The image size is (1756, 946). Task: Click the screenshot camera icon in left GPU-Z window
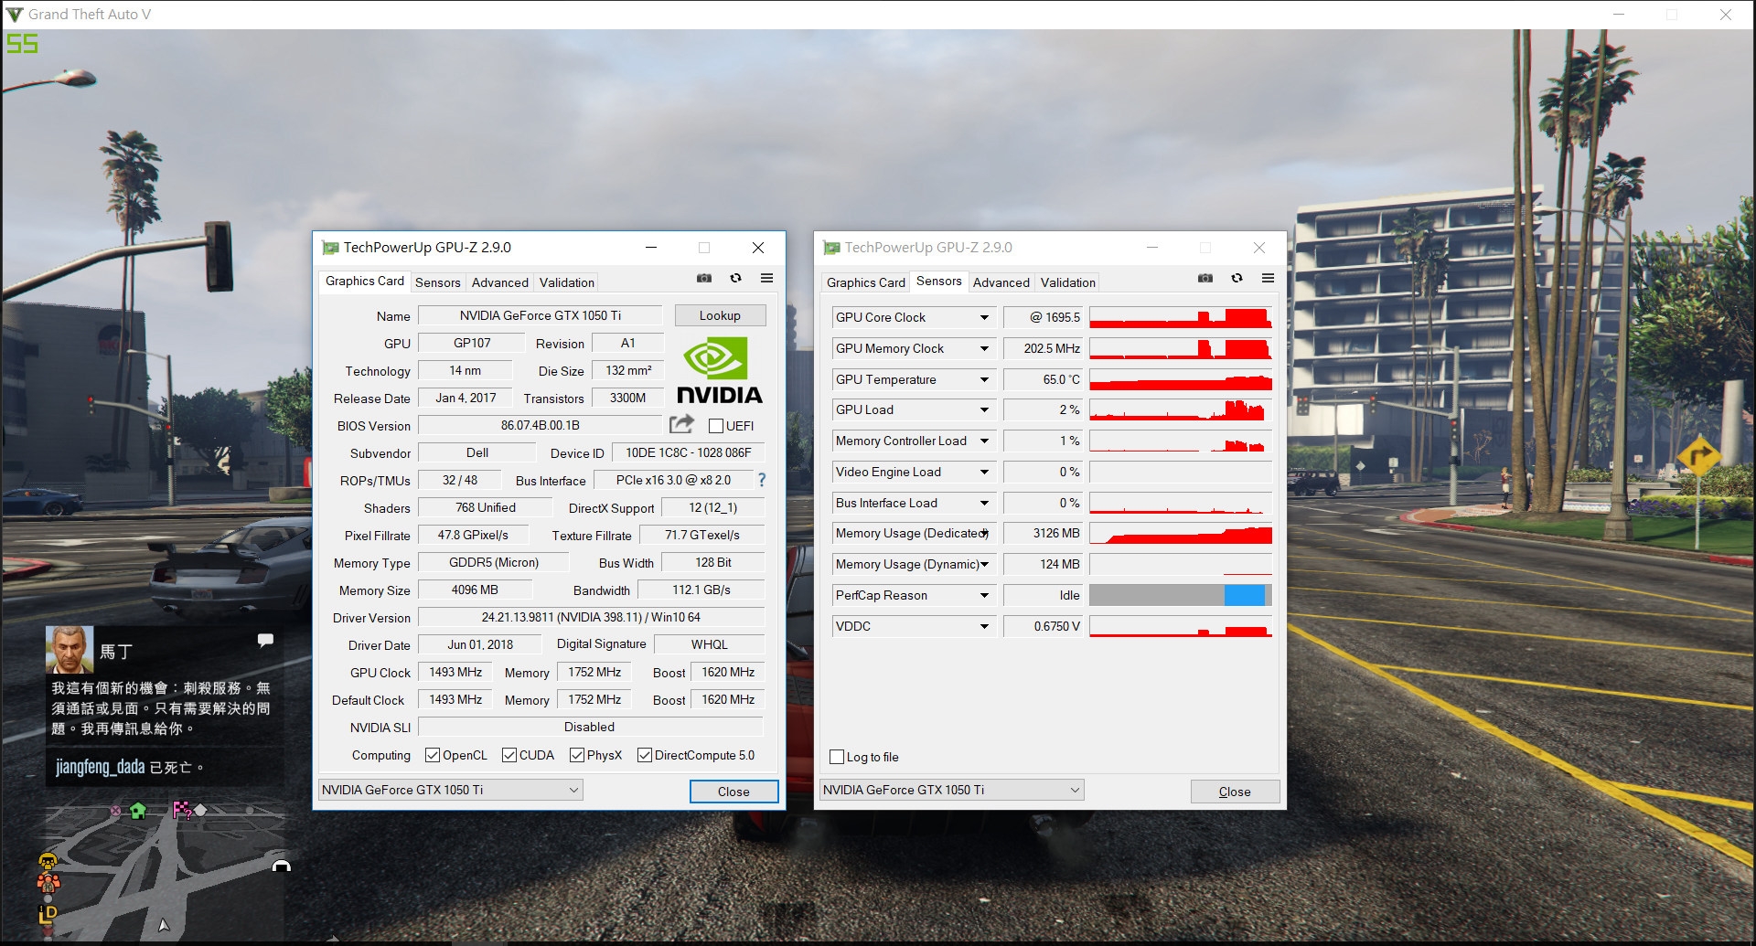tap(704, 278)
